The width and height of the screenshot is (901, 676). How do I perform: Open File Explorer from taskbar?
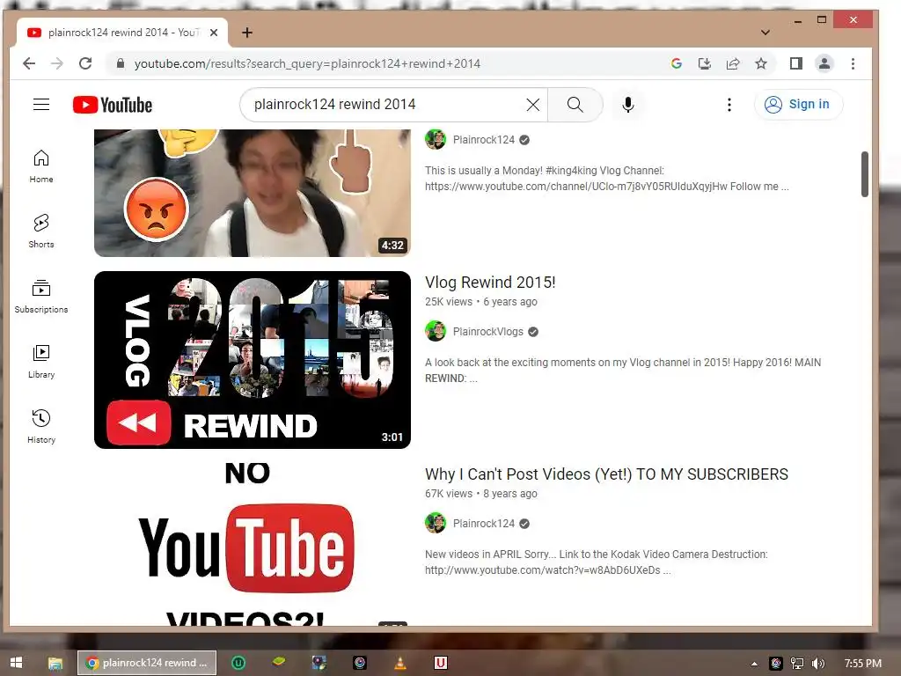click(x=55, y=663)
